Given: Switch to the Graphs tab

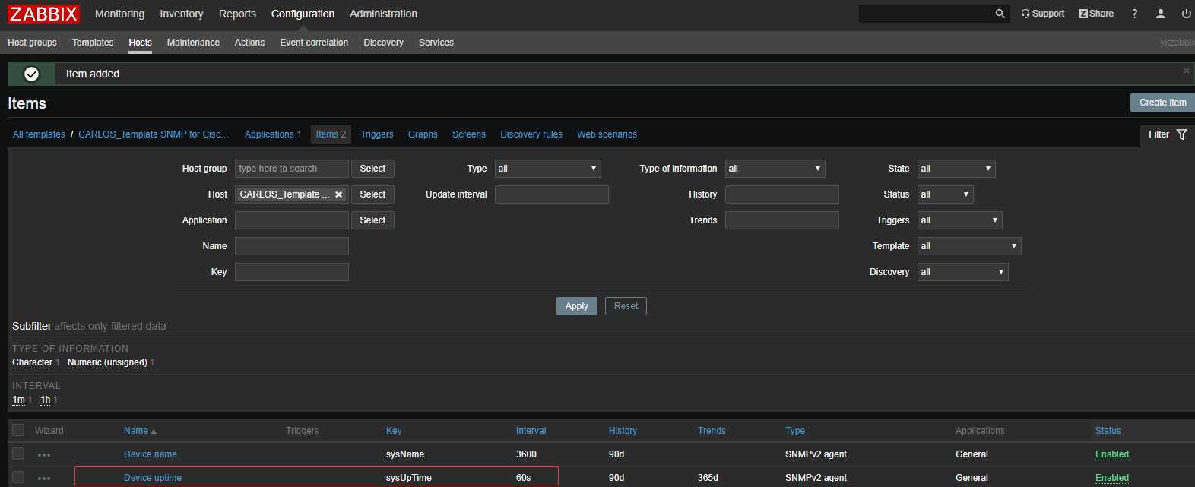Looking at the screenshot, I should (423, 134).
